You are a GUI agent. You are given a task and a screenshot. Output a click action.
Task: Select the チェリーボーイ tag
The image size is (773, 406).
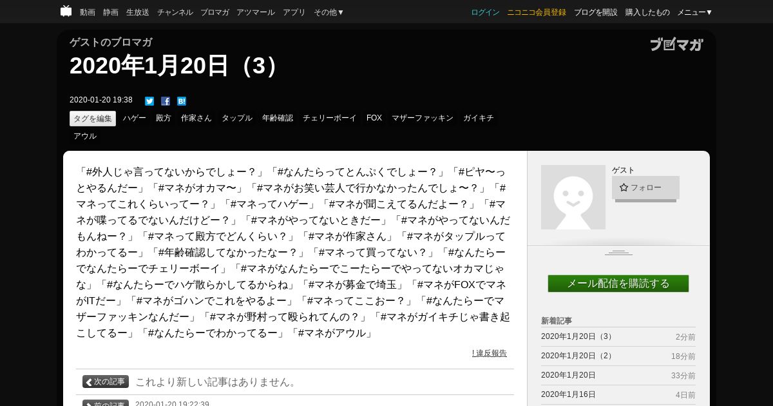(x=330, y=119)
